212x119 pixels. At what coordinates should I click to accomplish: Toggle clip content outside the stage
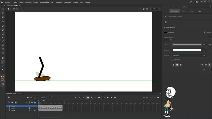click(x=147, y=9)
